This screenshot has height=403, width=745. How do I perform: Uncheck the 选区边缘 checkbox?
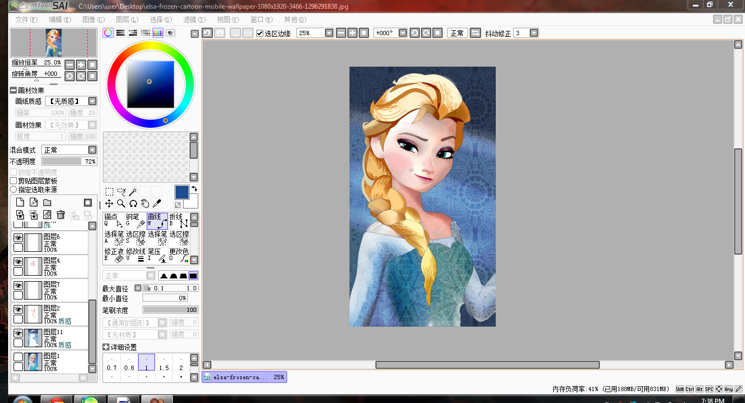260,33
